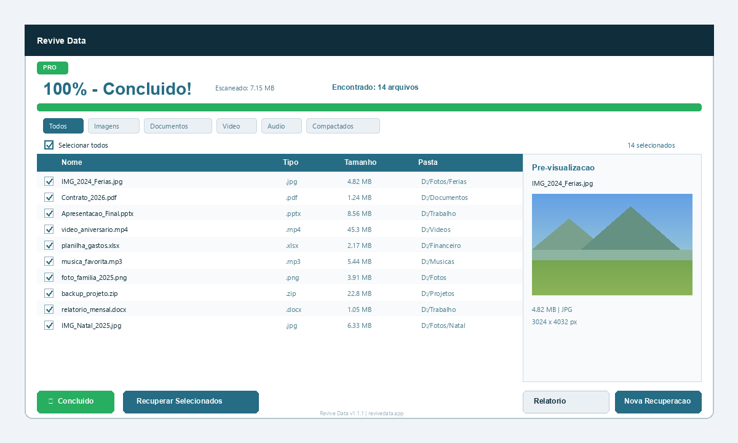Uncheck IMG_2024_Ferias.jpg
738x443 pixels.
click(49, 182)
